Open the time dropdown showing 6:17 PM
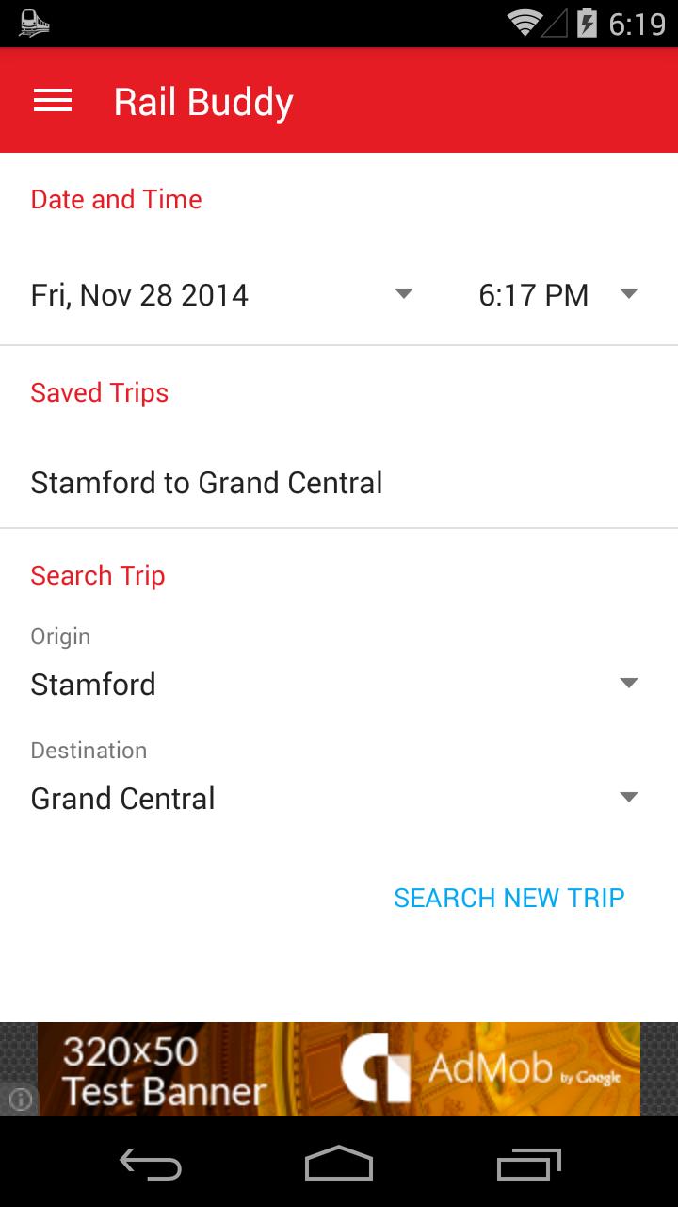 coord(557,295)
